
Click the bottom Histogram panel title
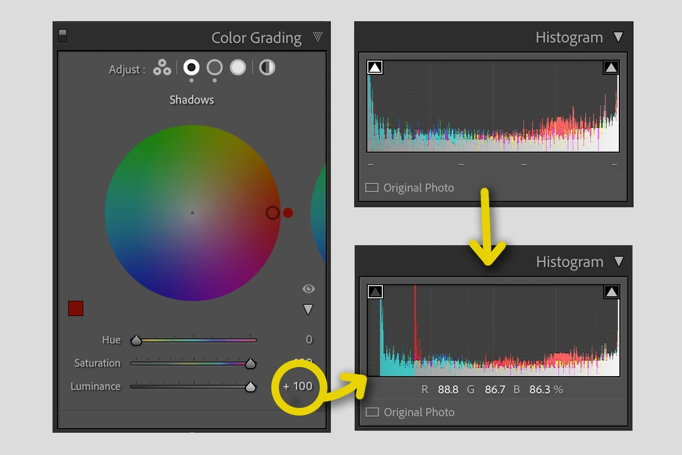[x=569, y=262]
